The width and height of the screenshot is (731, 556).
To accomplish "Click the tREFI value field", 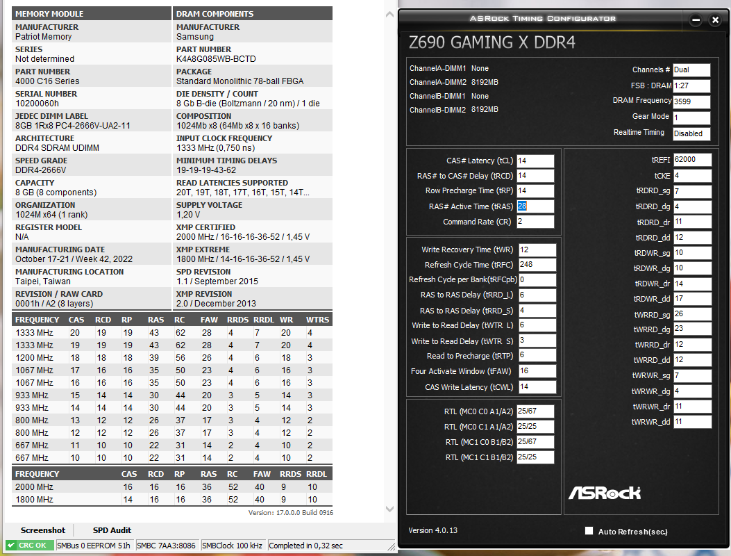I will point(692,160).
